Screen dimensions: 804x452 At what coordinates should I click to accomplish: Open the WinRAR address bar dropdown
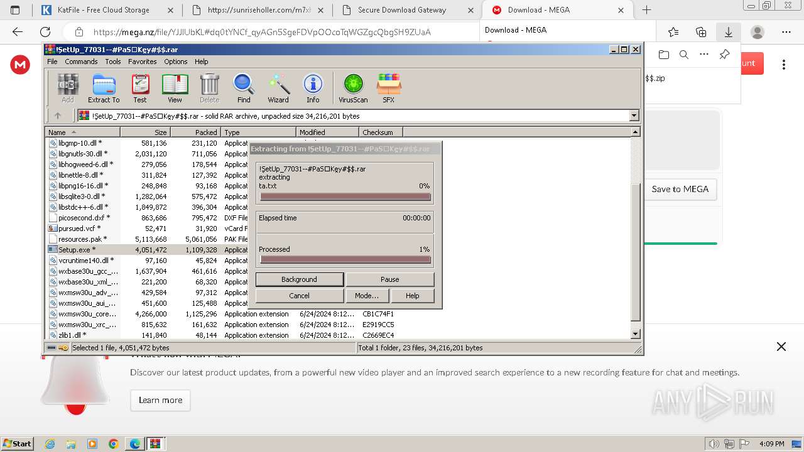pos(634,116)
